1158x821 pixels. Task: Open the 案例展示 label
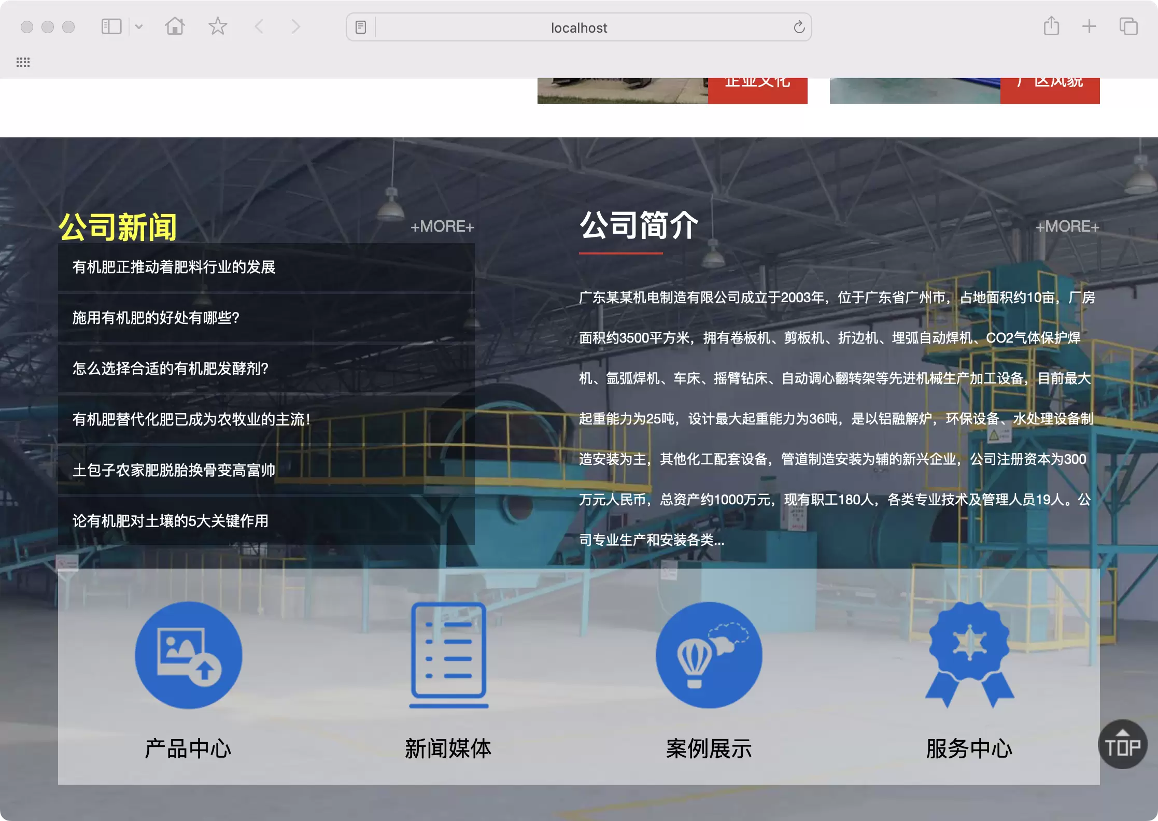click(x=709, y=748)
